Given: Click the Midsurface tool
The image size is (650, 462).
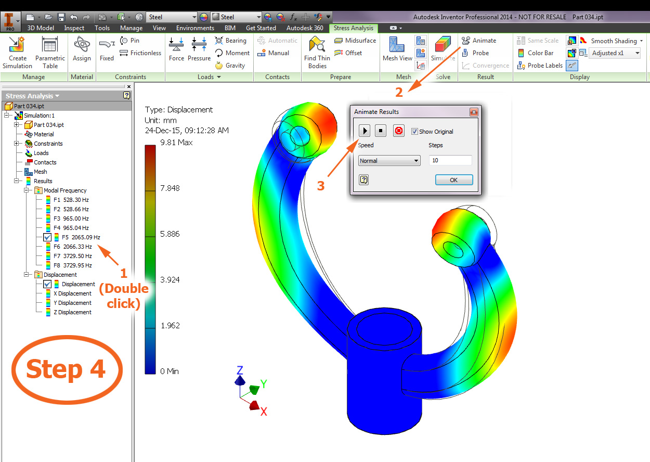Looking at the screenshot, I should pyautogui.click(x=355, y=41).
